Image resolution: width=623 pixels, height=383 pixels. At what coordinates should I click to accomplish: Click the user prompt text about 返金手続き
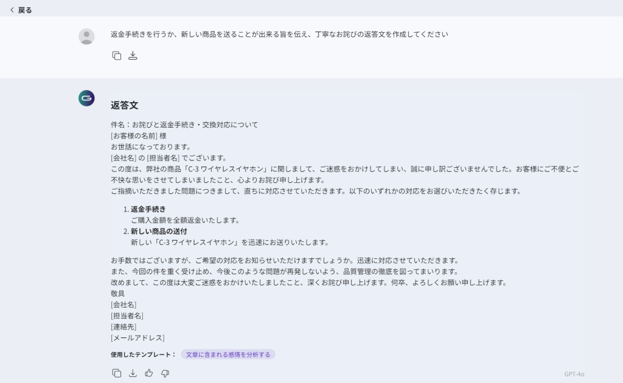279,35
